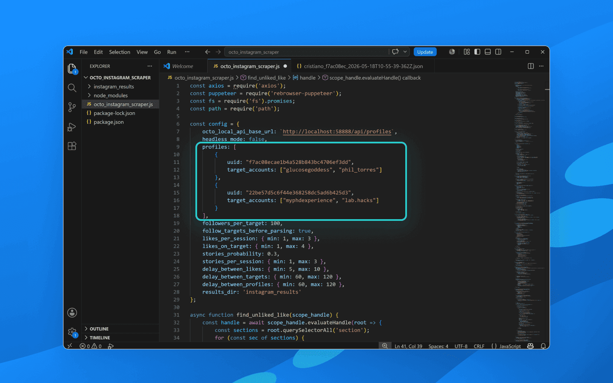Expand the OUTLINE section
The height and width of the screenshot is (383, 613).
coord(120,329)
